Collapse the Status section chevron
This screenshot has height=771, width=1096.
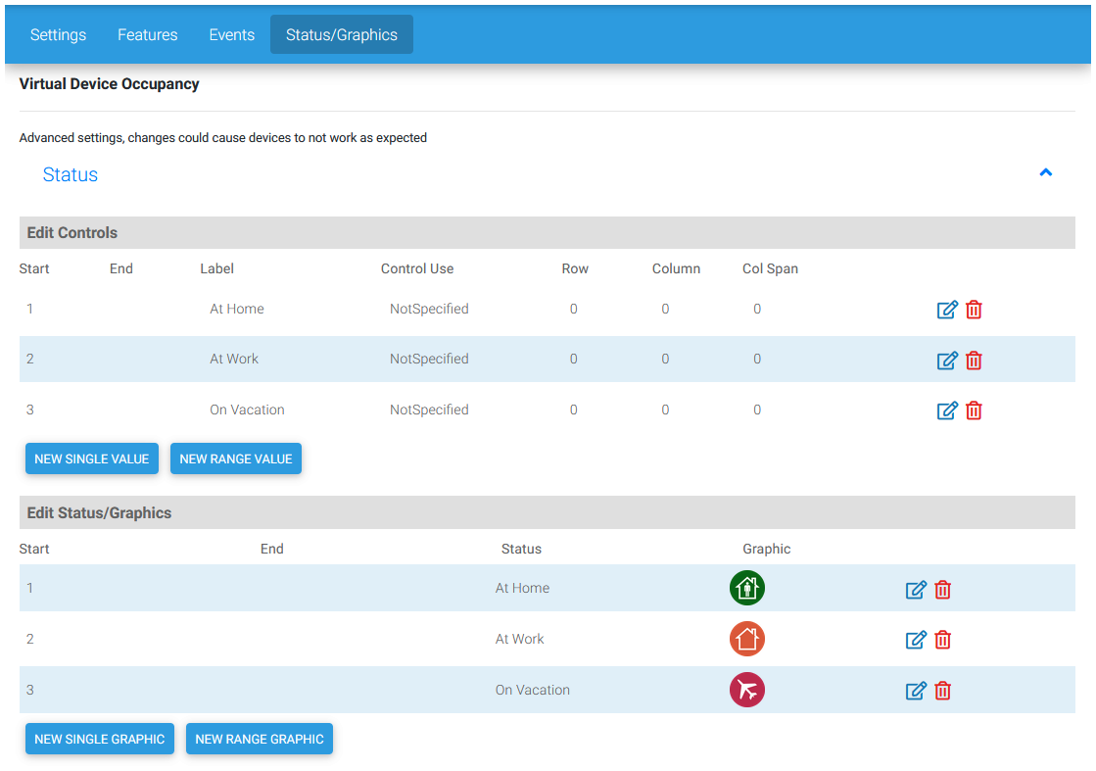point(1045,173)
